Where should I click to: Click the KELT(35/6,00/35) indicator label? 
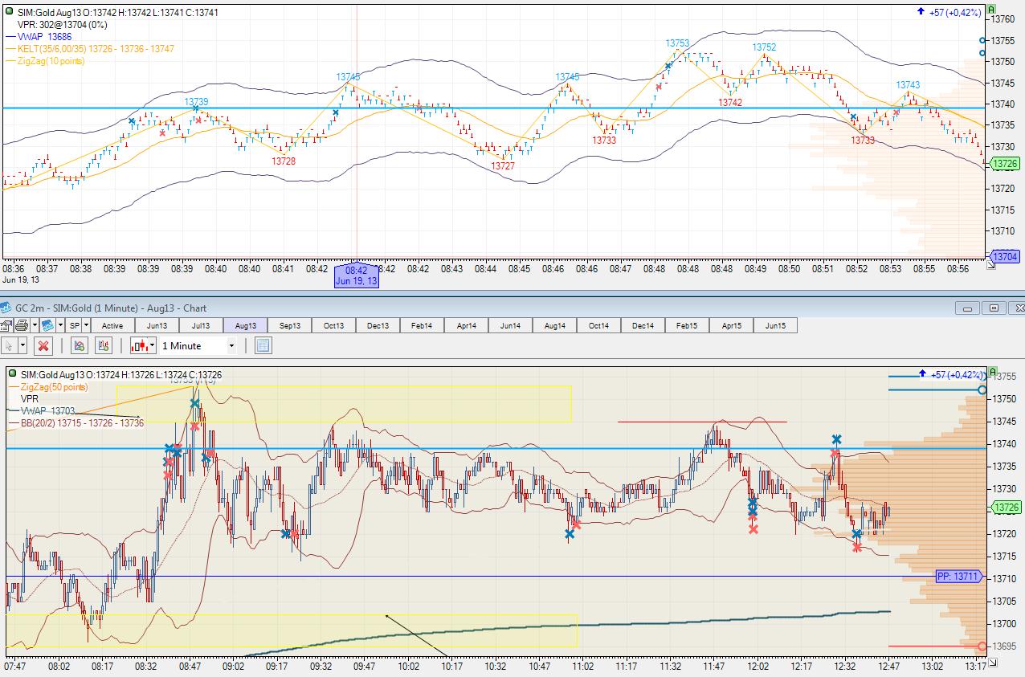click(x=96, y=48)
